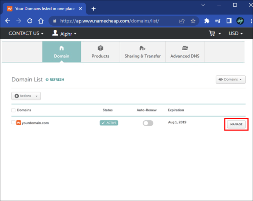Click the ACTIVE status badge
This screenshot has height=201, width=253.
(109, 123)
